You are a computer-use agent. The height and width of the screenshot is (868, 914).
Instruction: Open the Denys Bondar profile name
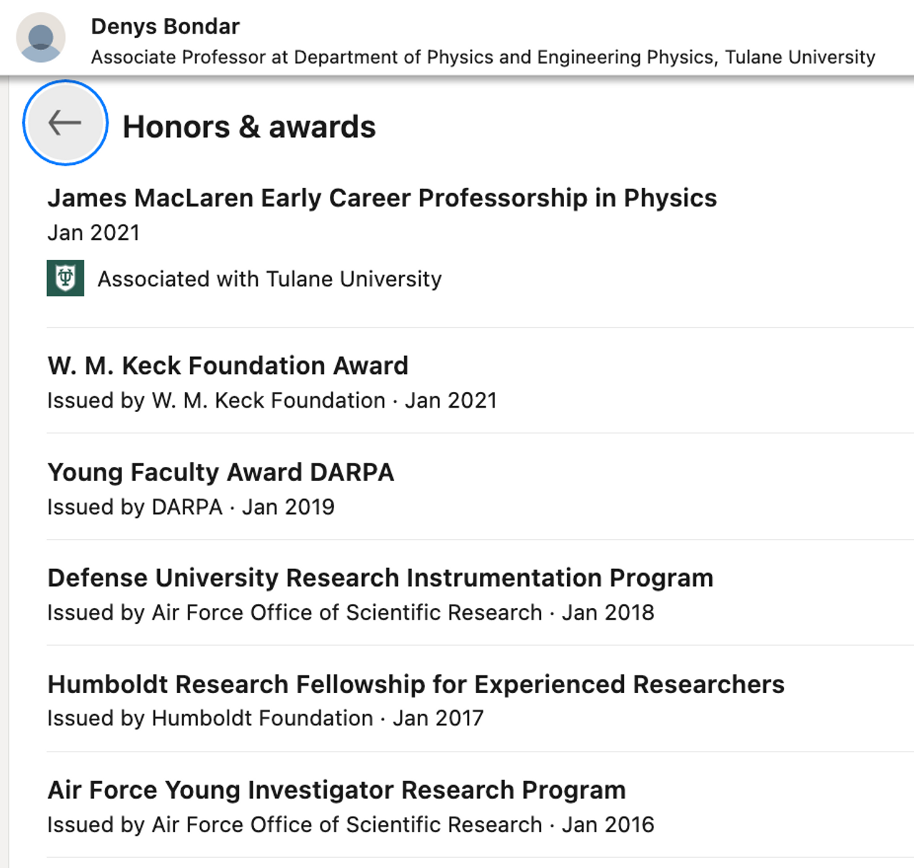point(165,26)
